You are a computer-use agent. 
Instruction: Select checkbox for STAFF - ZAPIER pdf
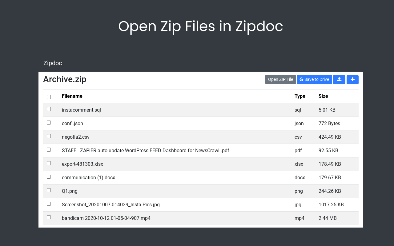coord(49,149)
